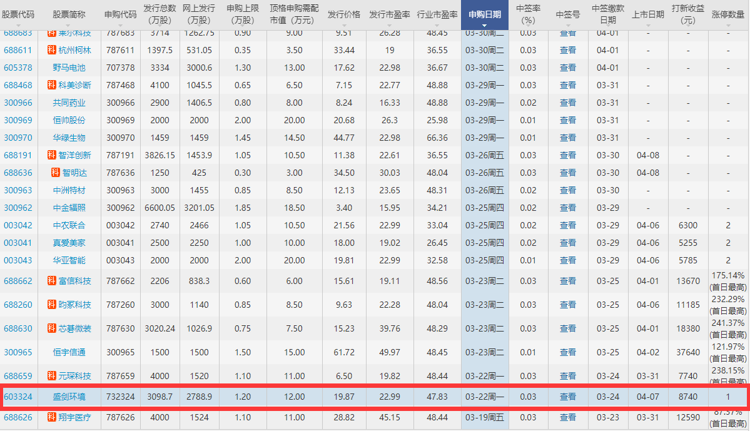Select 发行总数 cell 6600.05
The image size is (750, 431).
[160, 208]
